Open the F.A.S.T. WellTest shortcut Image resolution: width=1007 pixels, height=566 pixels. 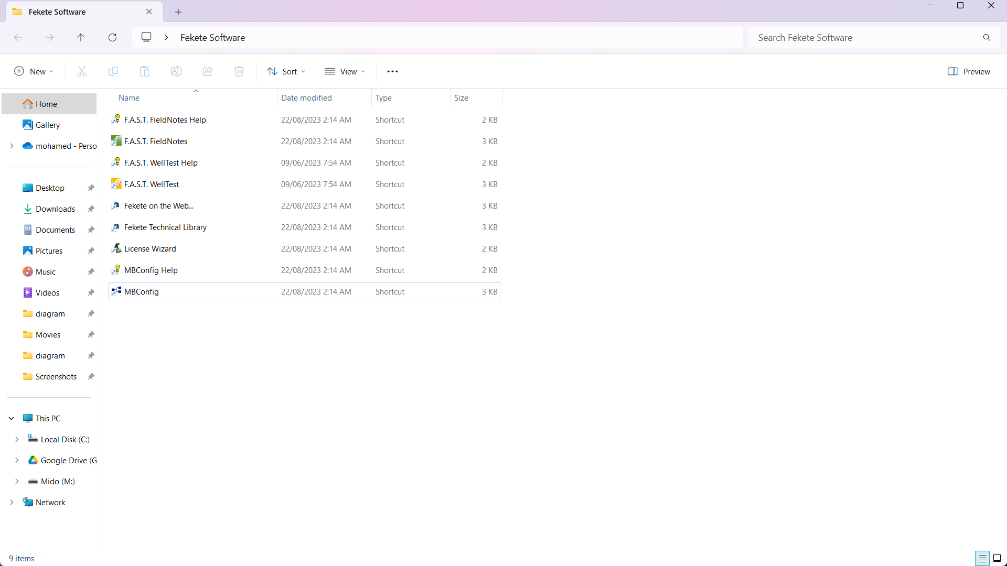point(151,184)
